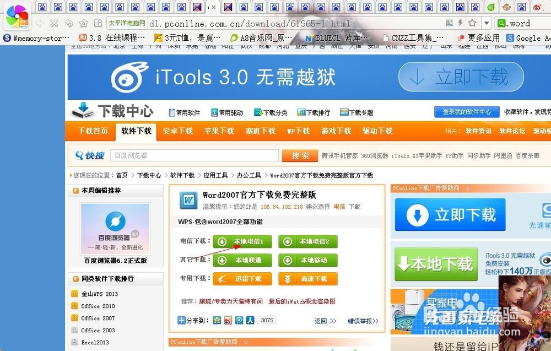Select the 'WP下载' nav tab

pyautogui.click(x=298, y=131)
